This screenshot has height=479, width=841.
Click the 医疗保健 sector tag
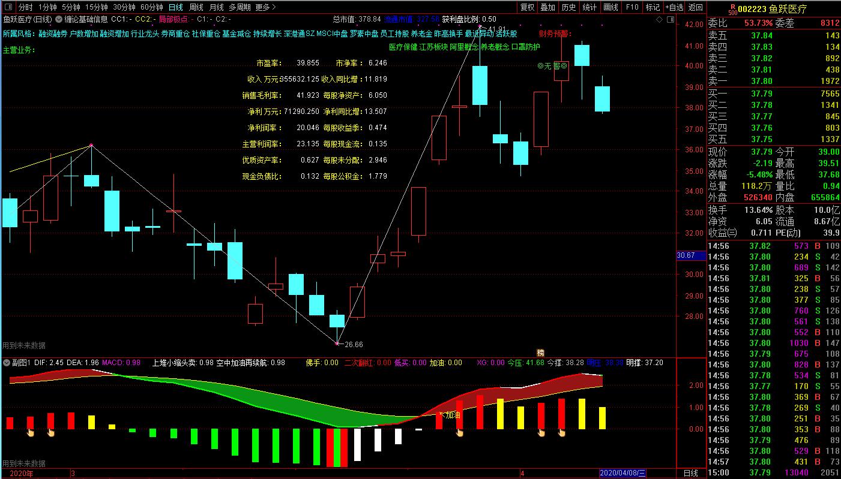(x=403, y=47)
